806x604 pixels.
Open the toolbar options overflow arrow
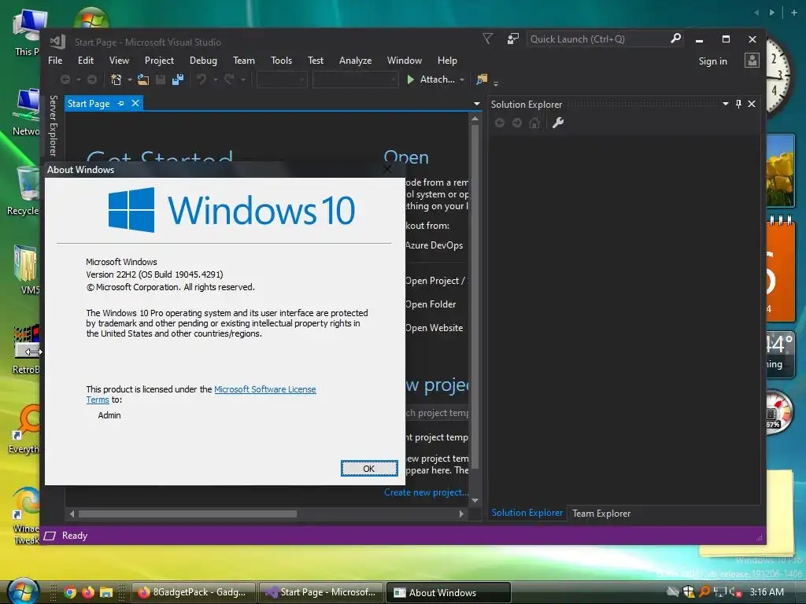[x=496, y=83]
